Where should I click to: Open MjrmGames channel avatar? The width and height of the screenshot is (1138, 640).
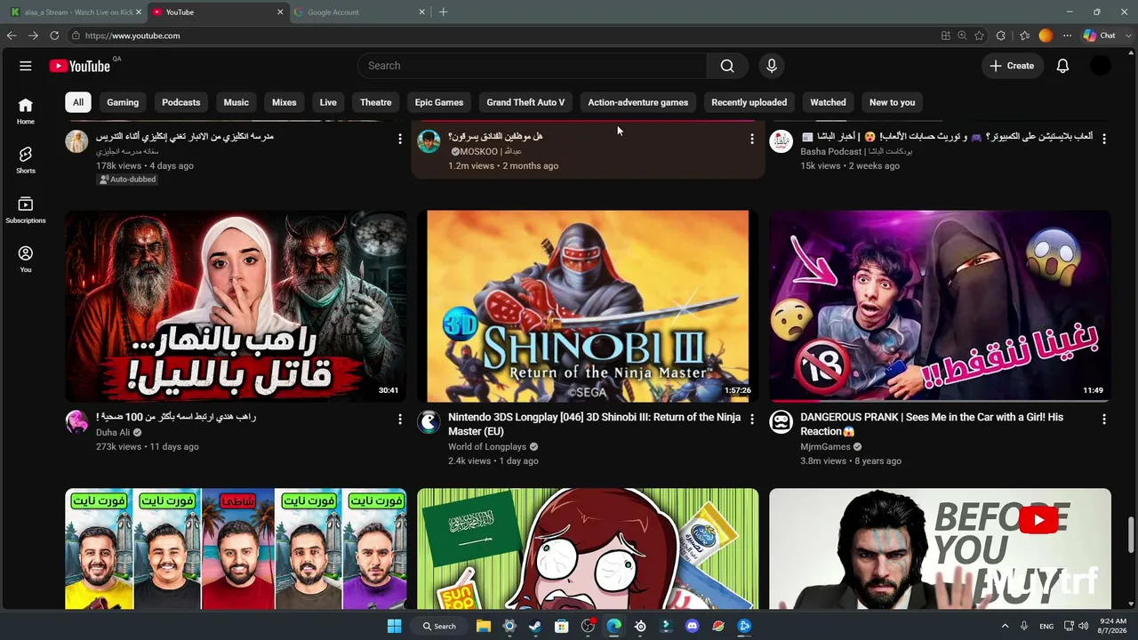tap(781, 421)
